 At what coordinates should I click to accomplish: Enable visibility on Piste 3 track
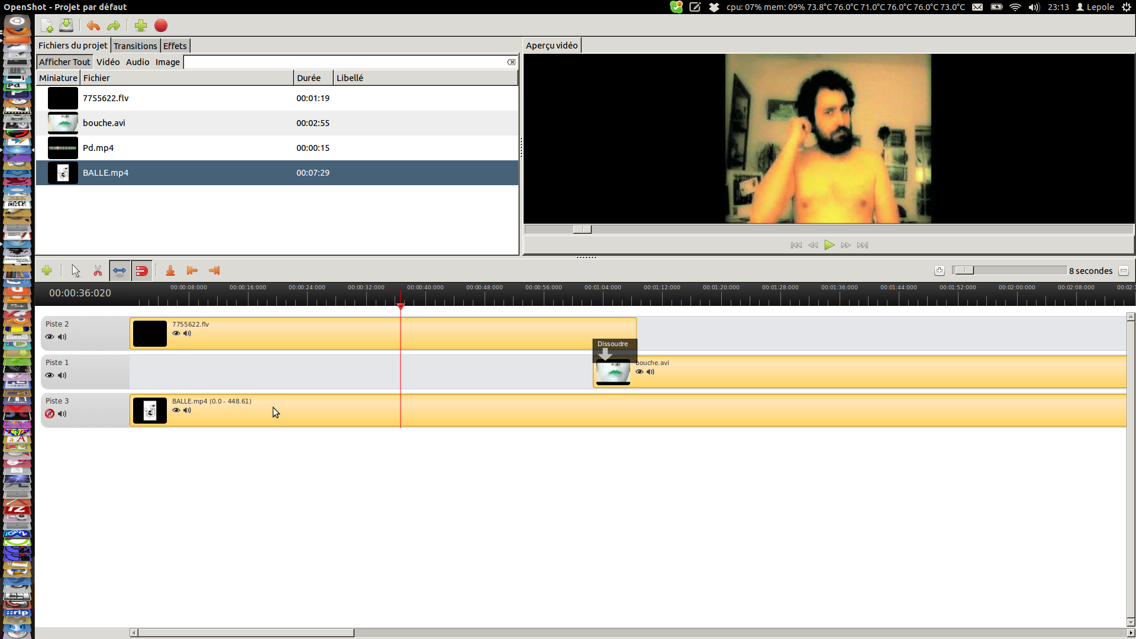[50, 414]
